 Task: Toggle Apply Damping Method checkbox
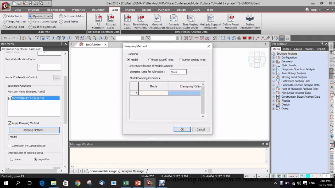point(10,123)
